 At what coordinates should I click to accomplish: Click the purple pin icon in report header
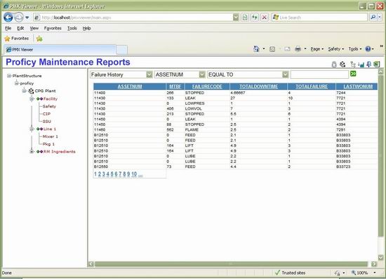coord(368,65)
